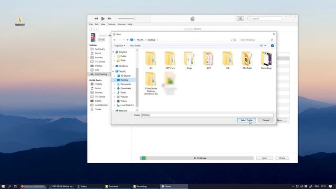336x189 pixels.
Task: Select the Recordings folder in dialog
Action: point(266,60)
